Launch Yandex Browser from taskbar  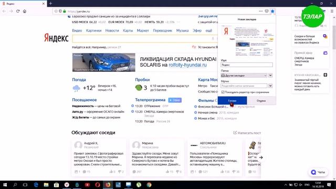(67, 185)
